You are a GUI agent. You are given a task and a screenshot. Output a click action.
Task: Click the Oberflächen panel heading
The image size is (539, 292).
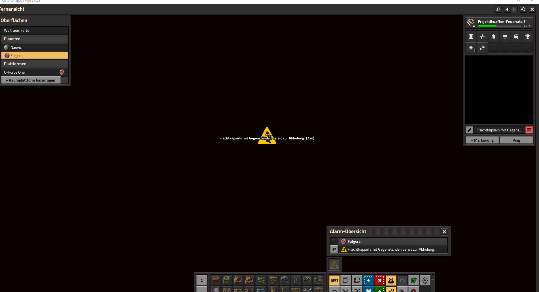click(x=14, y=20)
